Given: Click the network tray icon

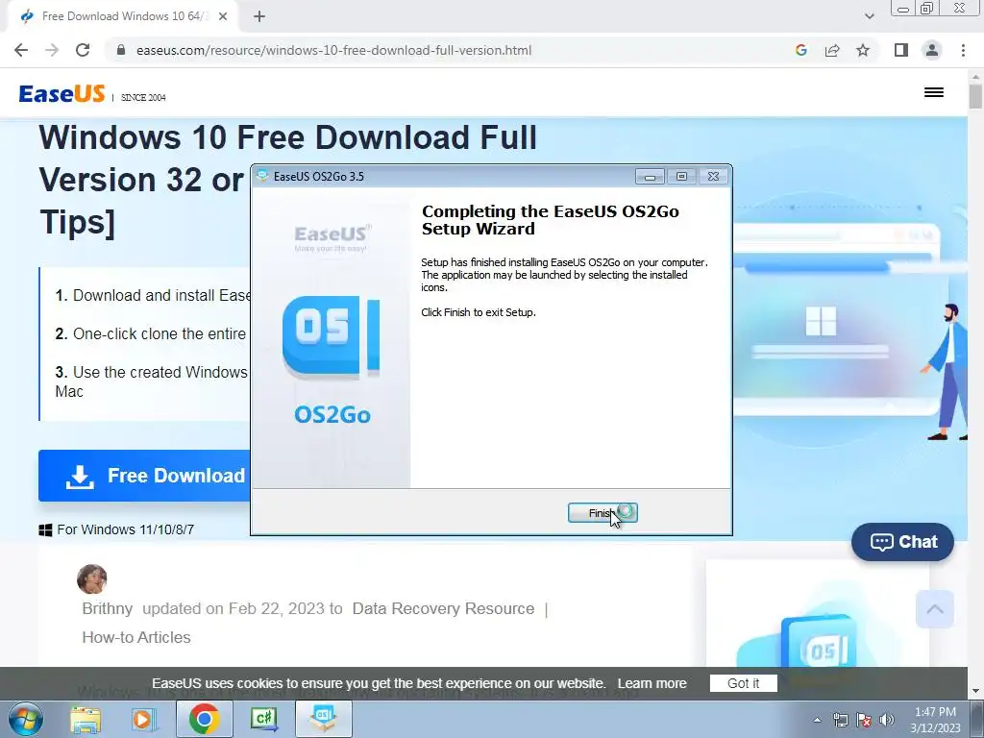Looking at the screenshot, I should coord(840,720).
